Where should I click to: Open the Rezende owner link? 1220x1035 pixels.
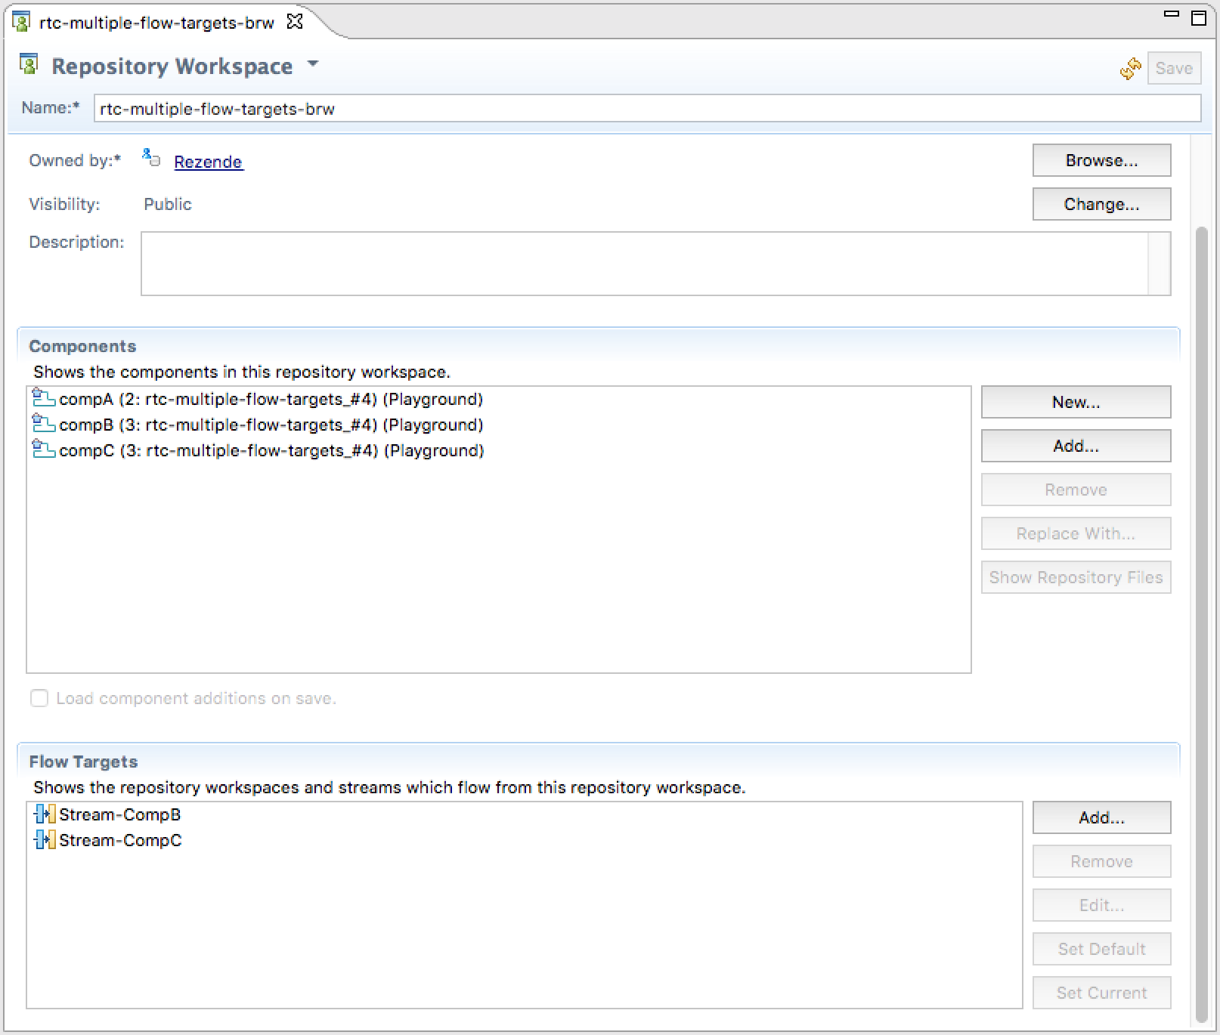coord(208,162)
